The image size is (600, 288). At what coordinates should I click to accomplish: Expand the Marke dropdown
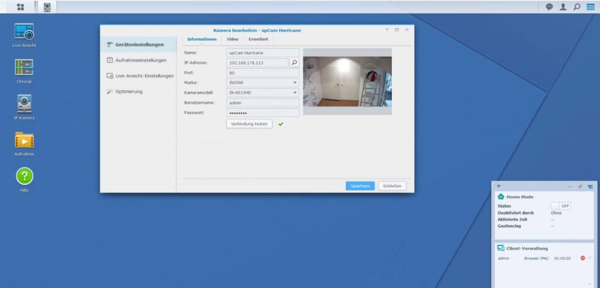click(295, 83)
